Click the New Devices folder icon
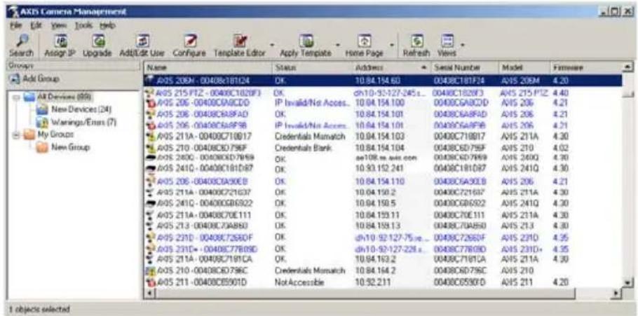This screenshot has width=638, height=316. (42, 109)
